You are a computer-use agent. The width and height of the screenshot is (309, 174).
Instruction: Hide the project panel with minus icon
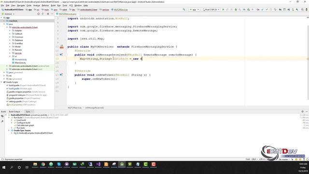click(52, 14)
